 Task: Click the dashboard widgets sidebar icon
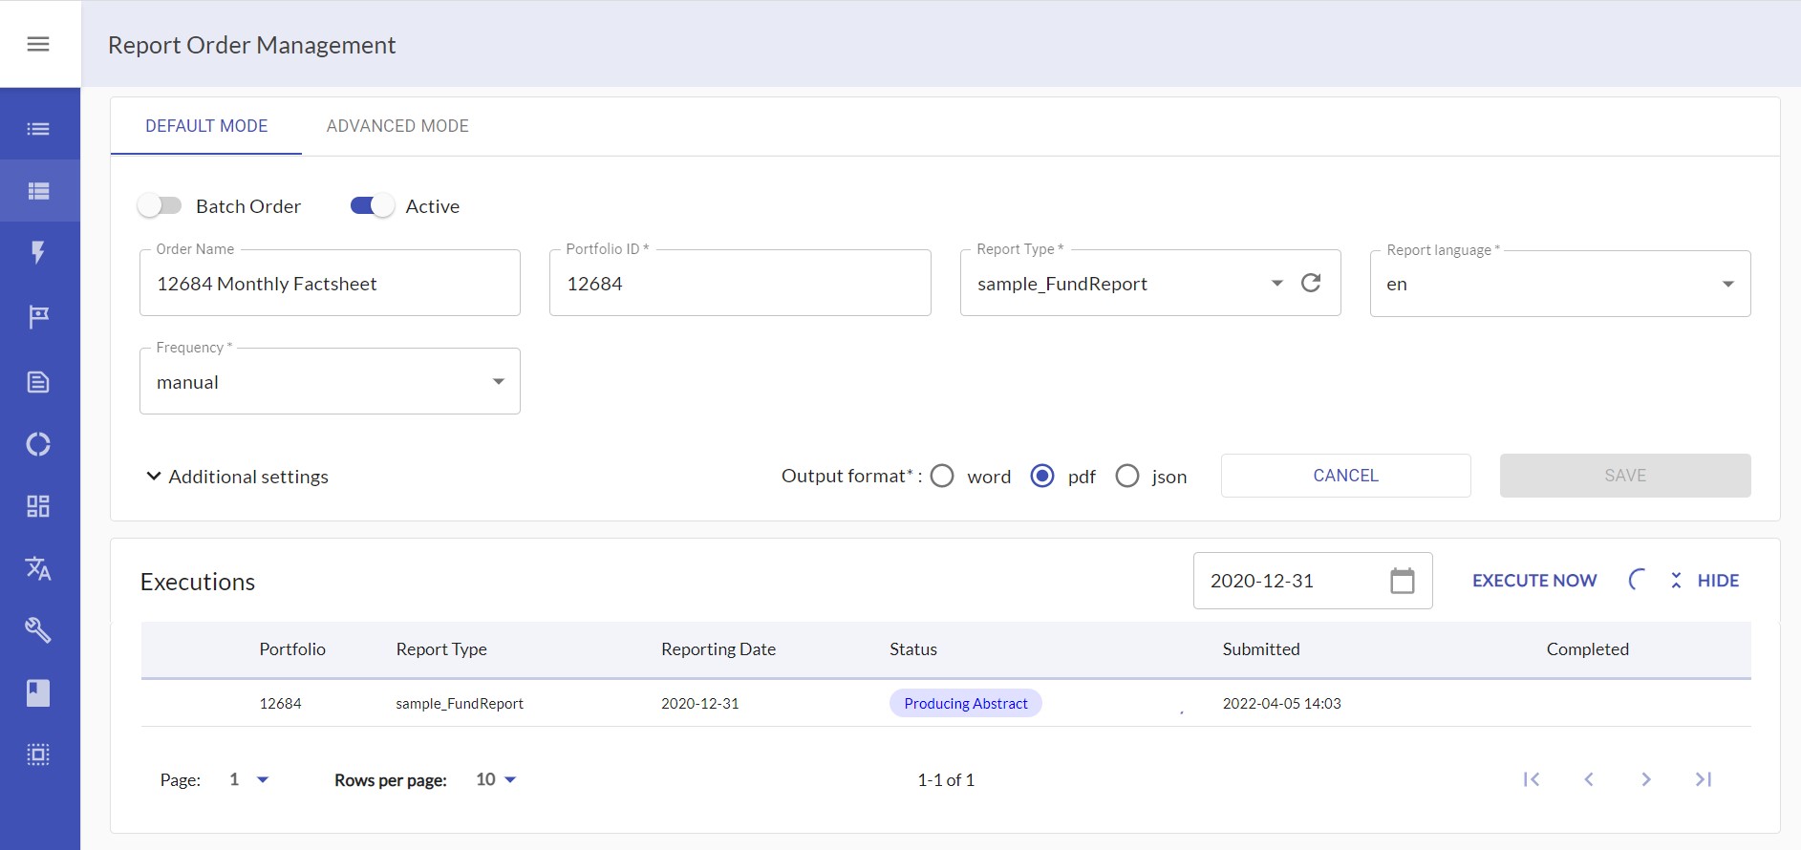(x=38, y=506)
